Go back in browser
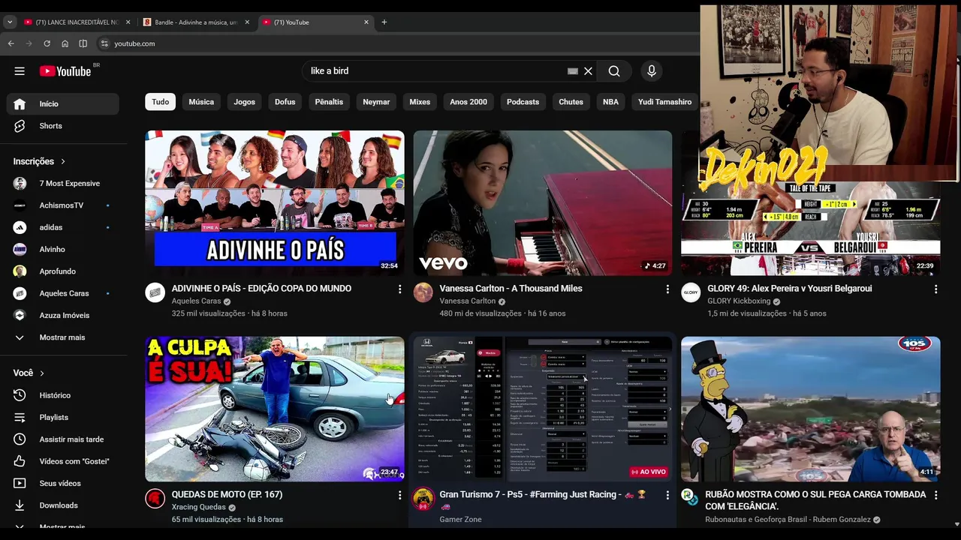This screenshot has height=540, width=961. coord(11,43)
